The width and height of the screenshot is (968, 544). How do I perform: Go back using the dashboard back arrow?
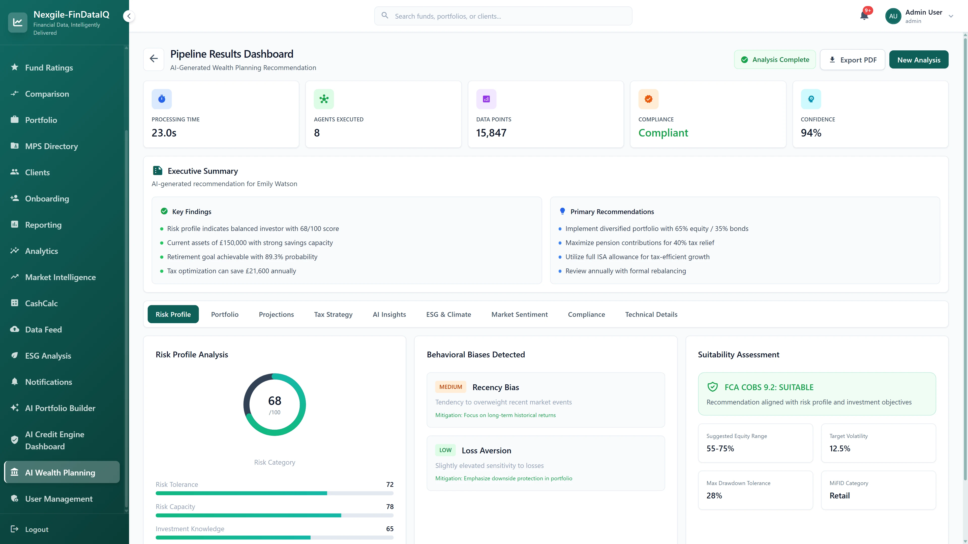pyautogui.click(x=153, y=59)
